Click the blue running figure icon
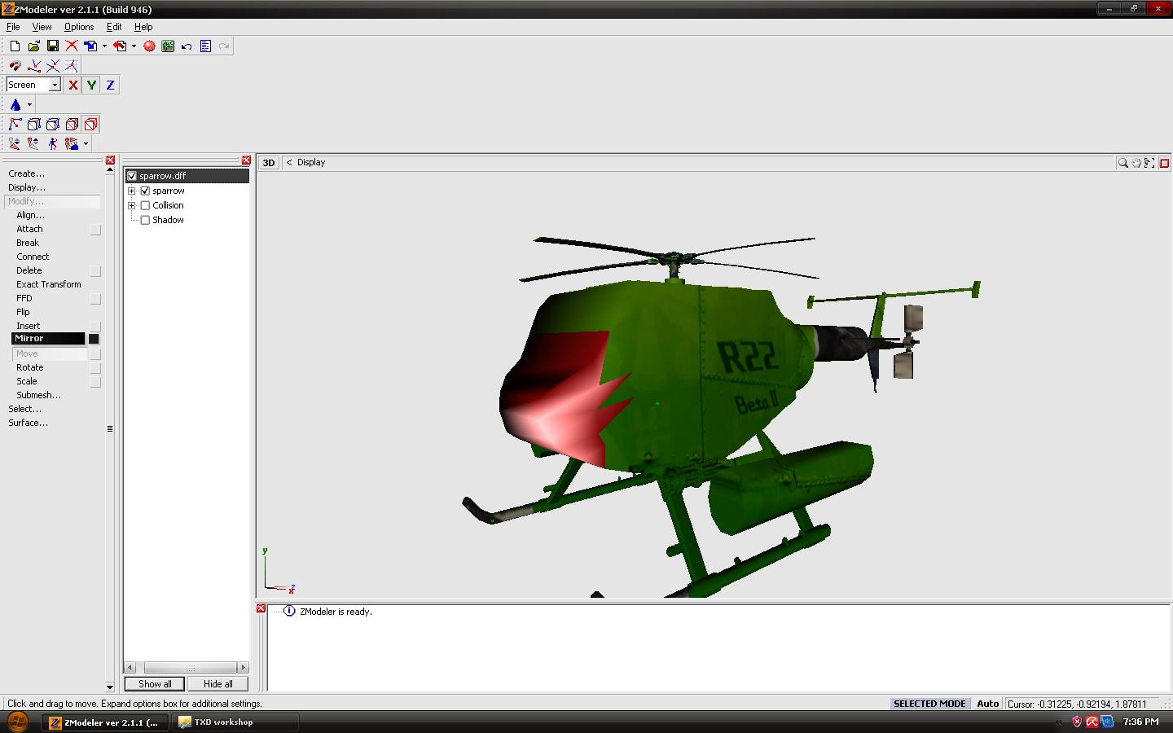 click(53, 143)
